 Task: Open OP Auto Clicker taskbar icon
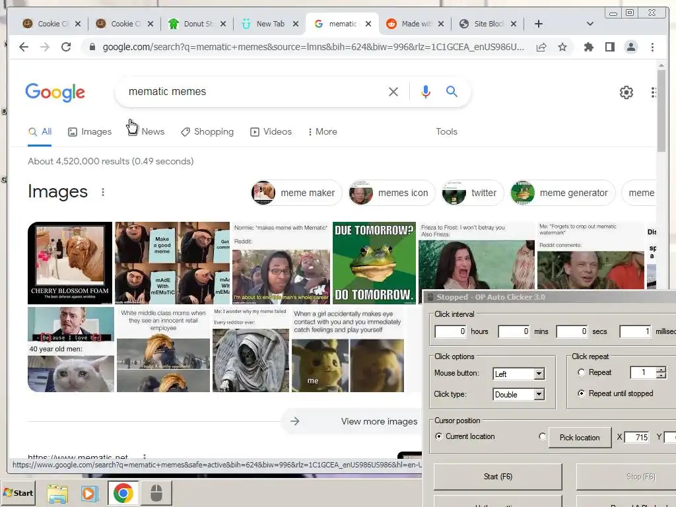click(x=156, y=492)
